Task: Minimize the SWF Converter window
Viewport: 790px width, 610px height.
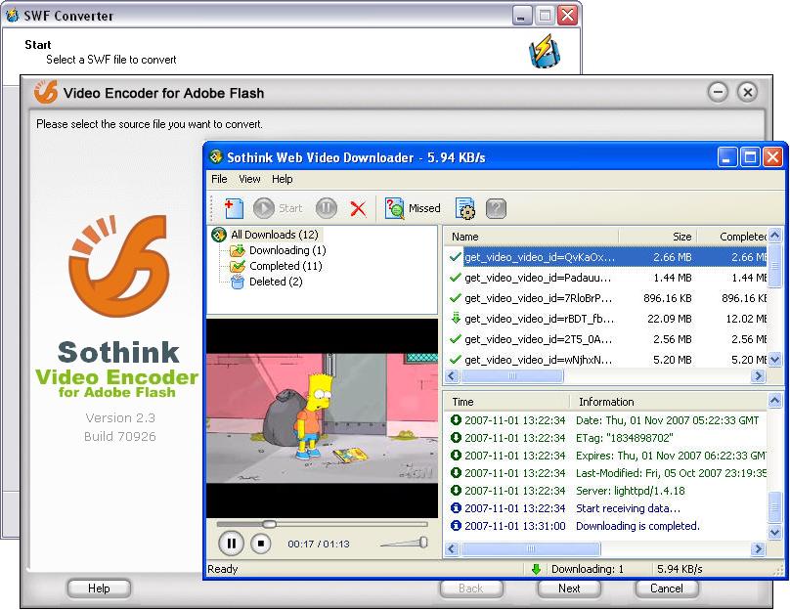Action: click(522, 15)
